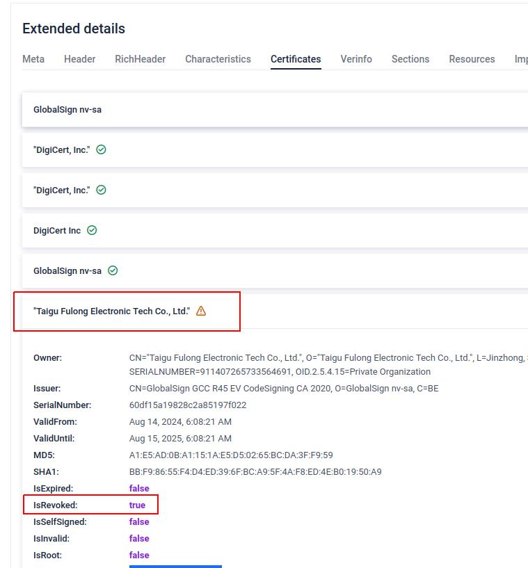
Task: Click the IsRoot false value
Action: pyautogui.click(x=139, y=555)
